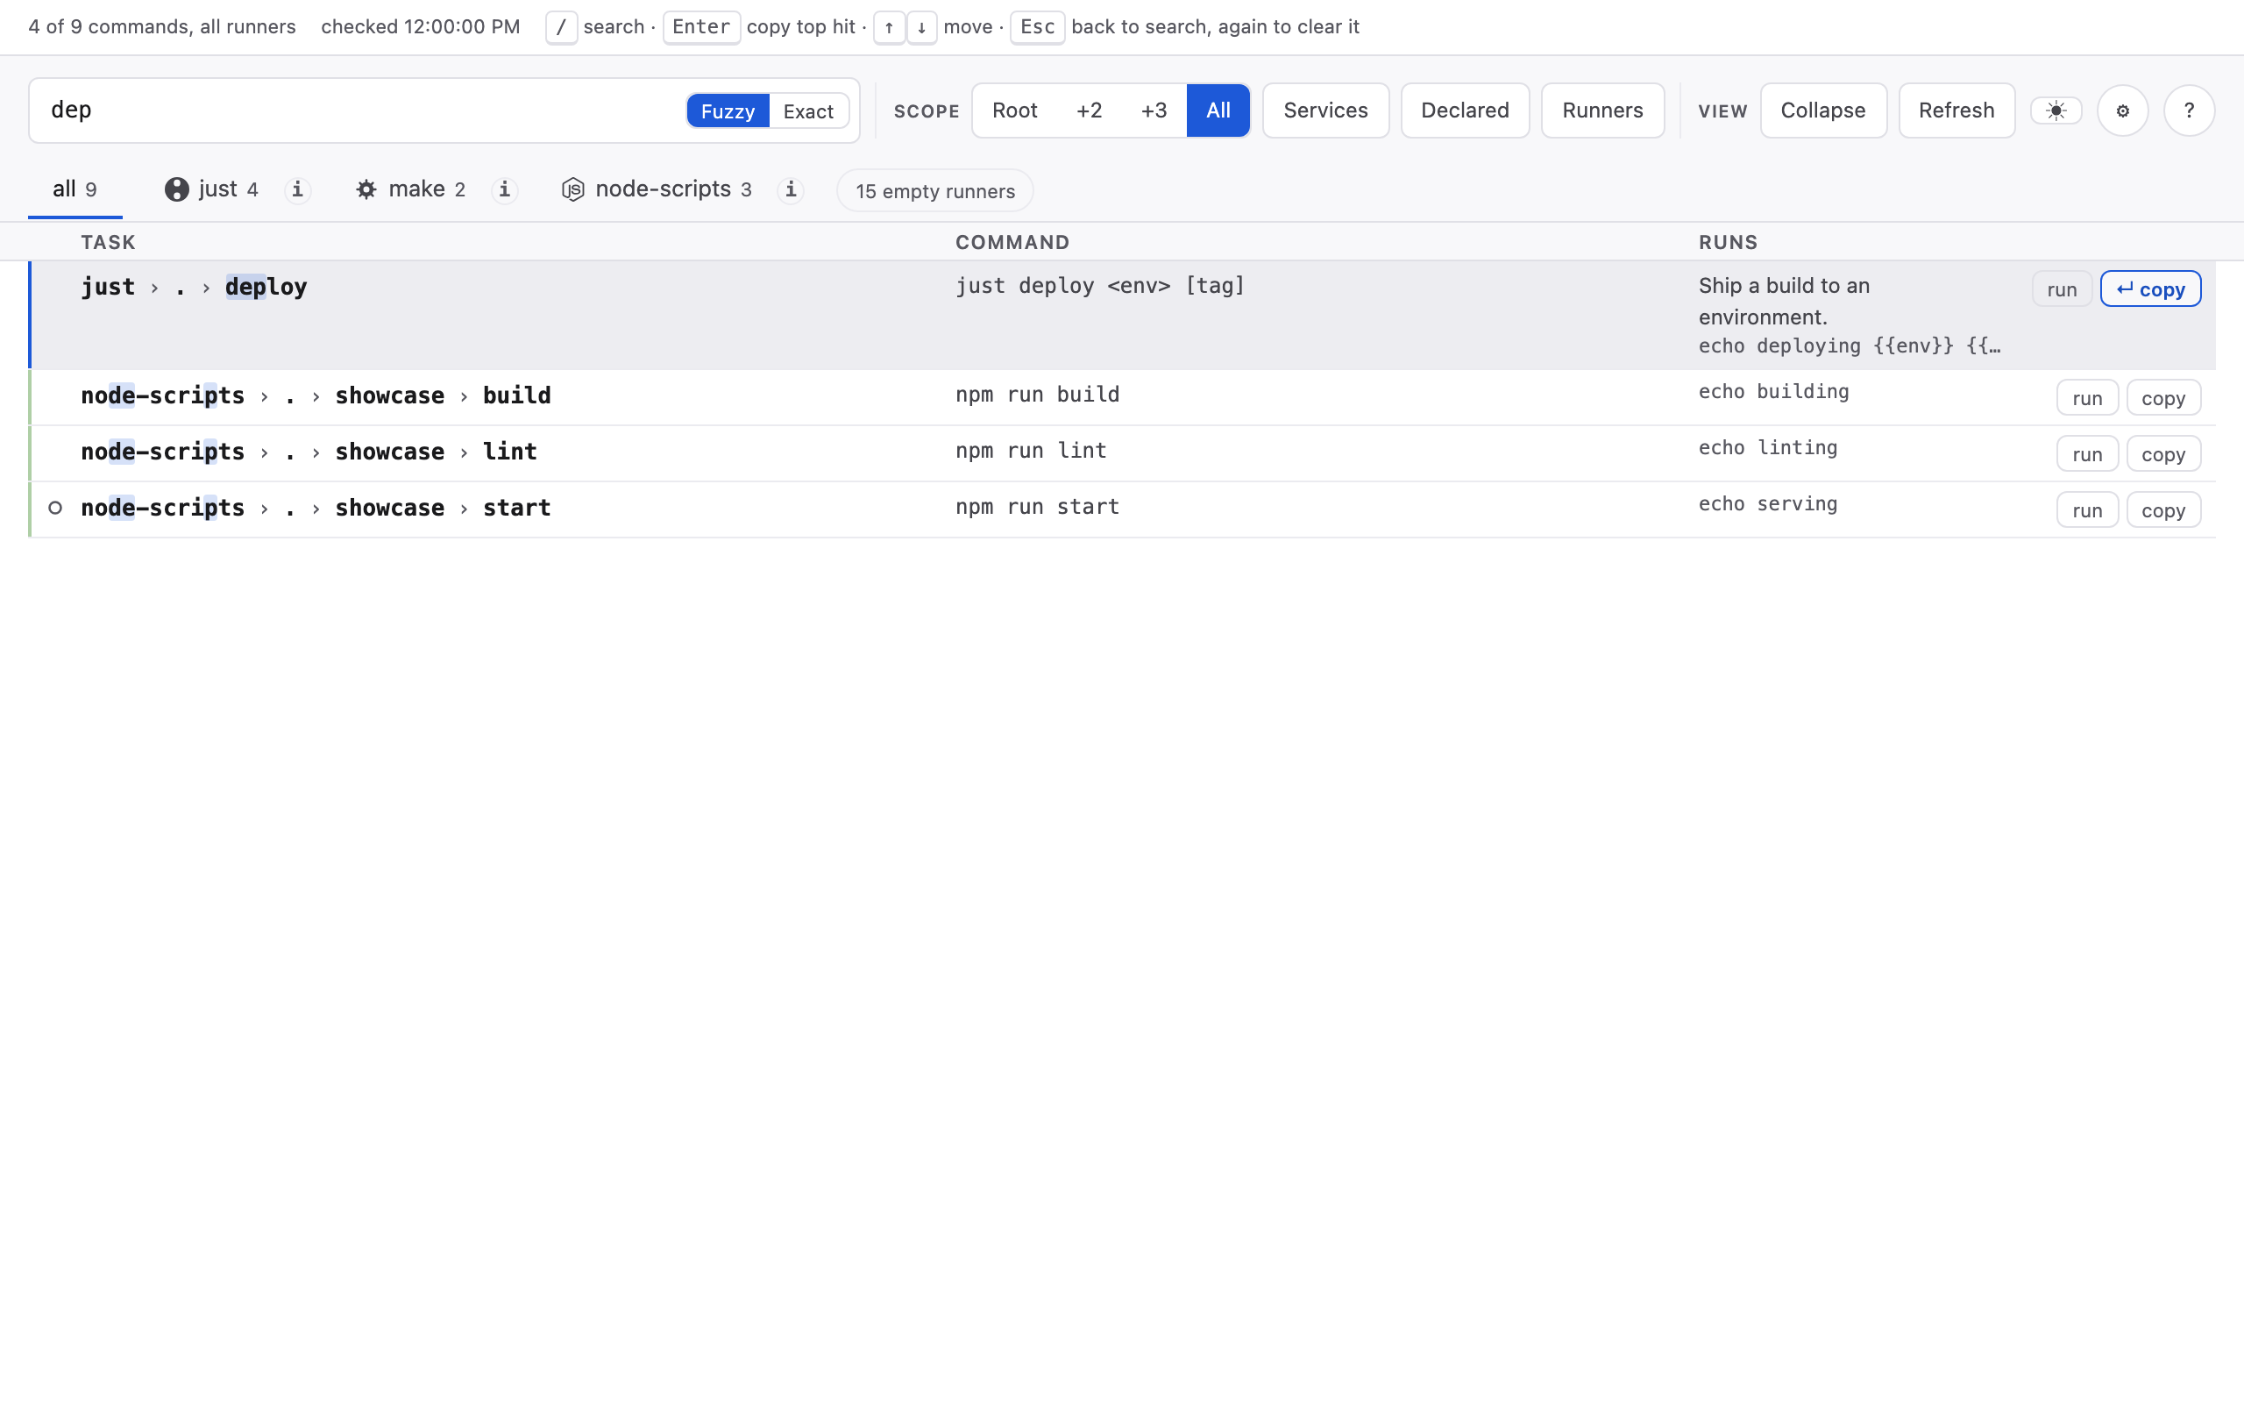This screenshot has width=2244, height=1403.
Task: Select the all 9 tab
Action: [75, 189]
